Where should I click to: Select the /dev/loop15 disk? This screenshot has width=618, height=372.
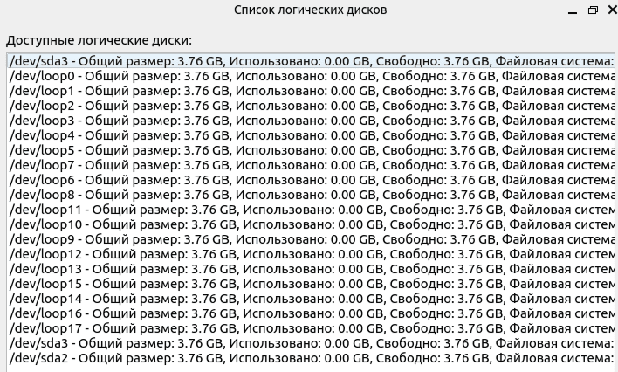(311, 284)
